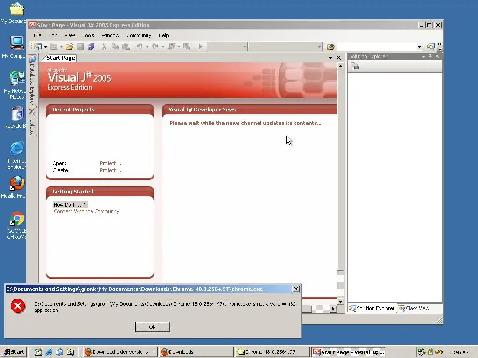Click into the Find combo box field
This screenshot has height=358, width=478.
377,47
